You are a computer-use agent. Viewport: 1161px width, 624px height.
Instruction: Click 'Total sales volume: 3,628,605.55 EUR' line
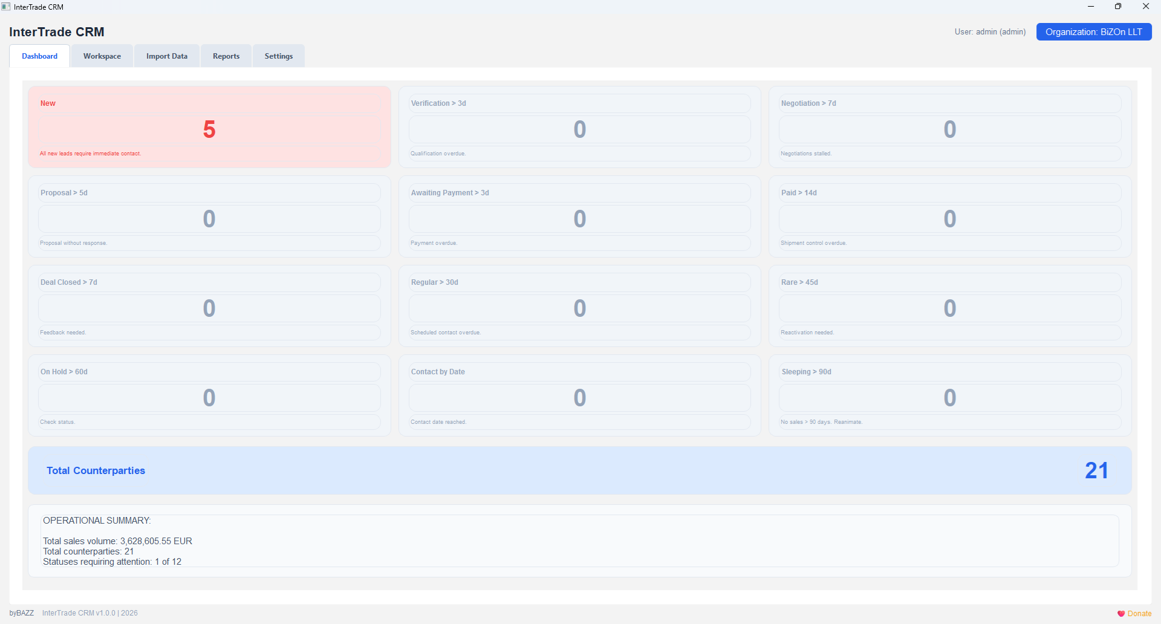117,541
